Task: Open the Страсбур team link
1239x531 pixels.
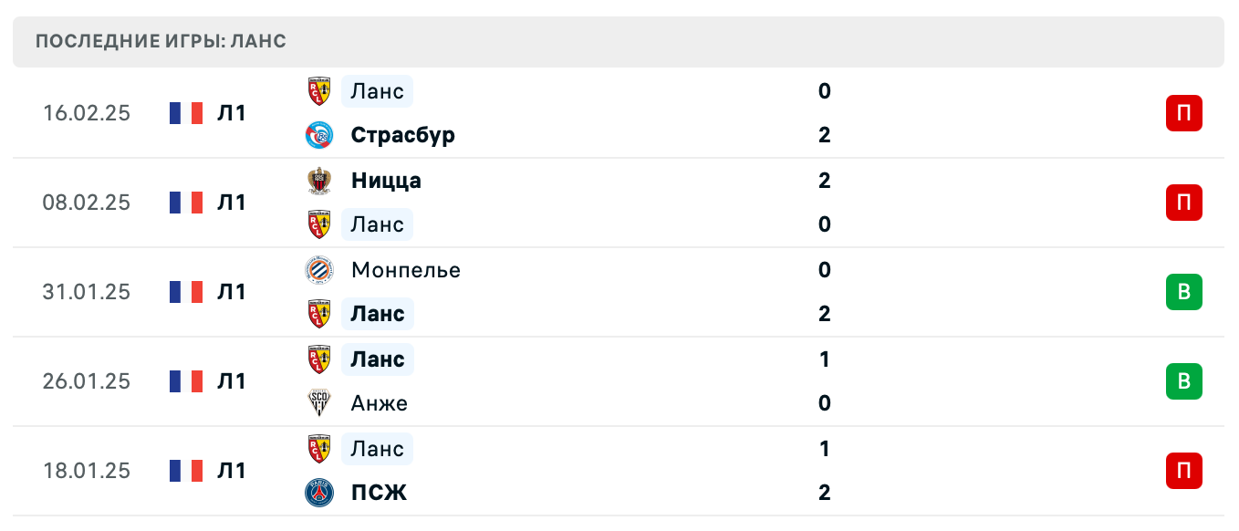Action: click(x=402, y=135)
